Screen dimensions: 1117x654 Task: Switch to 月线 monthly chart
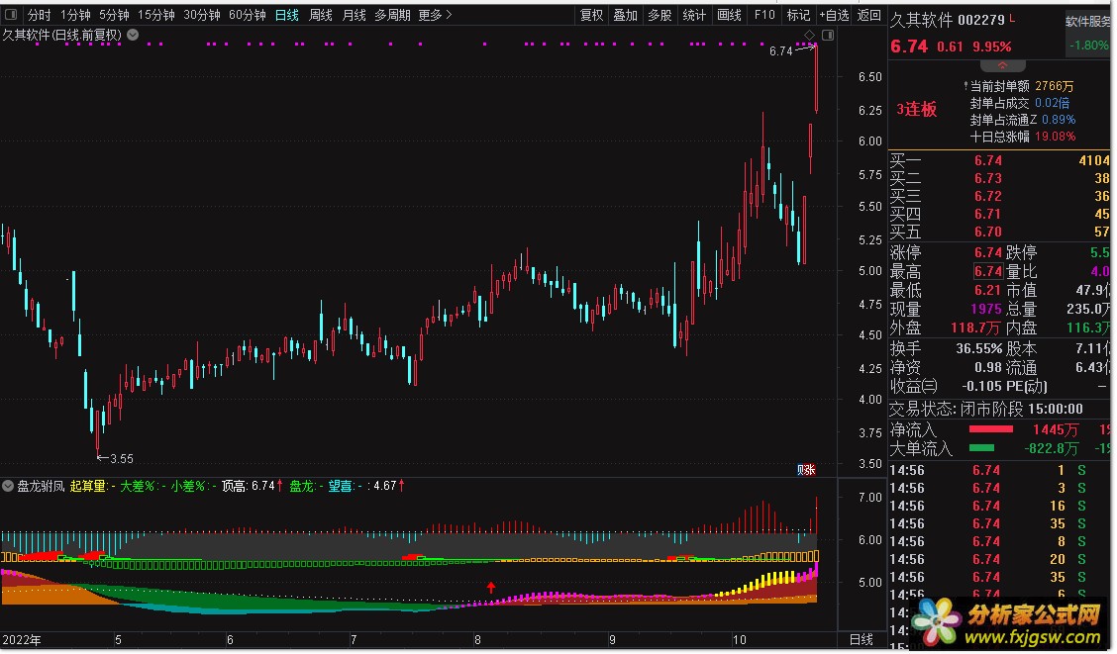(355, 15)
